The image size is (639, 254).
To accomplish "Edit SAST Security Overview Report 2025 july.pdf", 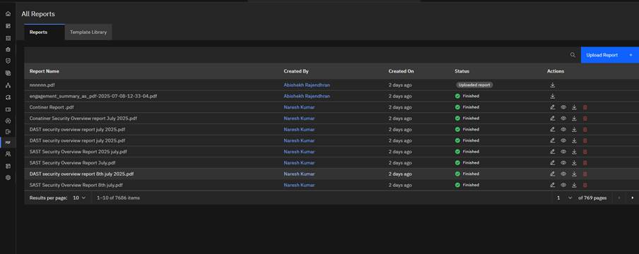I will (553, 152).
